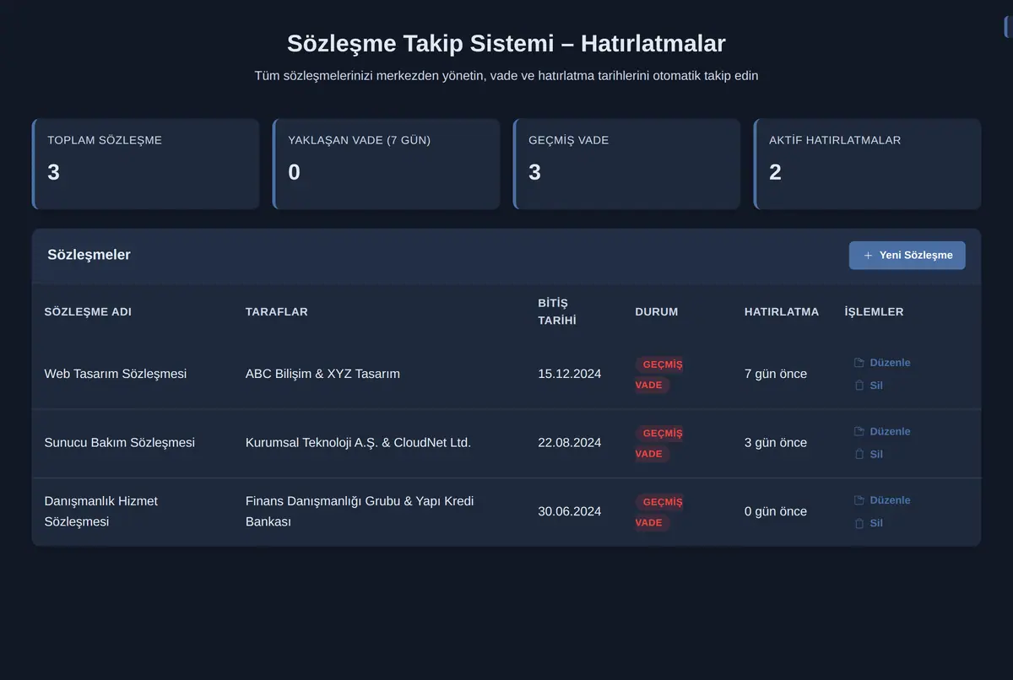Select Danışmanlık Hizmet Sözleşmesi name cell
Screen dimensions: 1013x680
click(x=101, y=511)
